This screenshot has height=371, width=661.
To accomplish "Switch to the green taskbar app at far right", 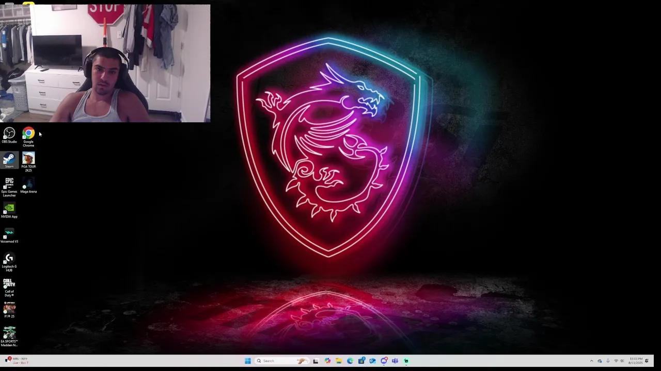I will click(x=406, y=361).
